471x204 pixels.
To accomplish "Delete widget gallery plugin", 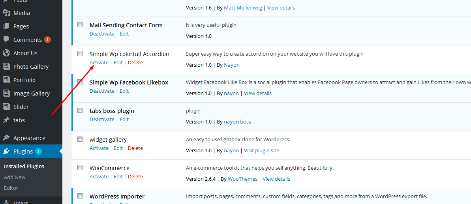I will 135,148.
